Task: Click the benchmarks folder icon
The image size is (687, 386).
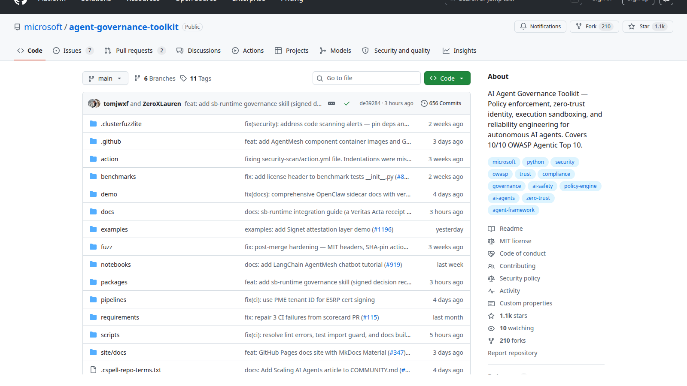Action: [x=93, y=176]
